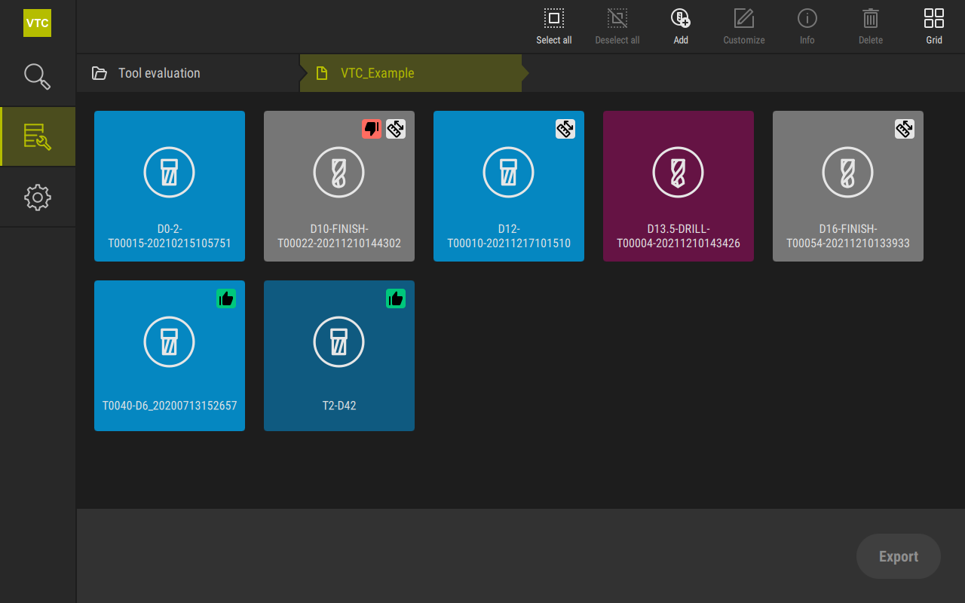Click the VTC logo in the sidebar
The width and height of the screenshot is (965, 603).
pos(37,23)
